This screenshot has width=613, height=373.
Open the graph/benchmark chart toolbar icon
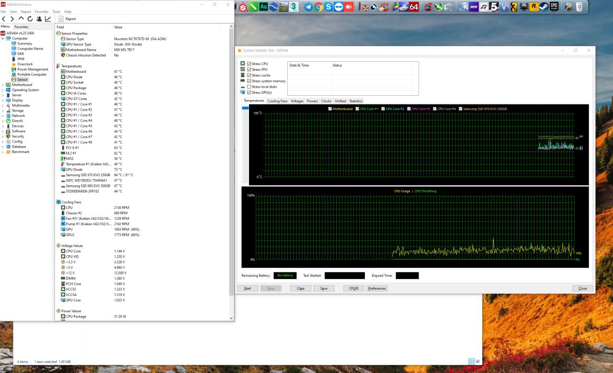pyautogui.click(x=48, y=19)
